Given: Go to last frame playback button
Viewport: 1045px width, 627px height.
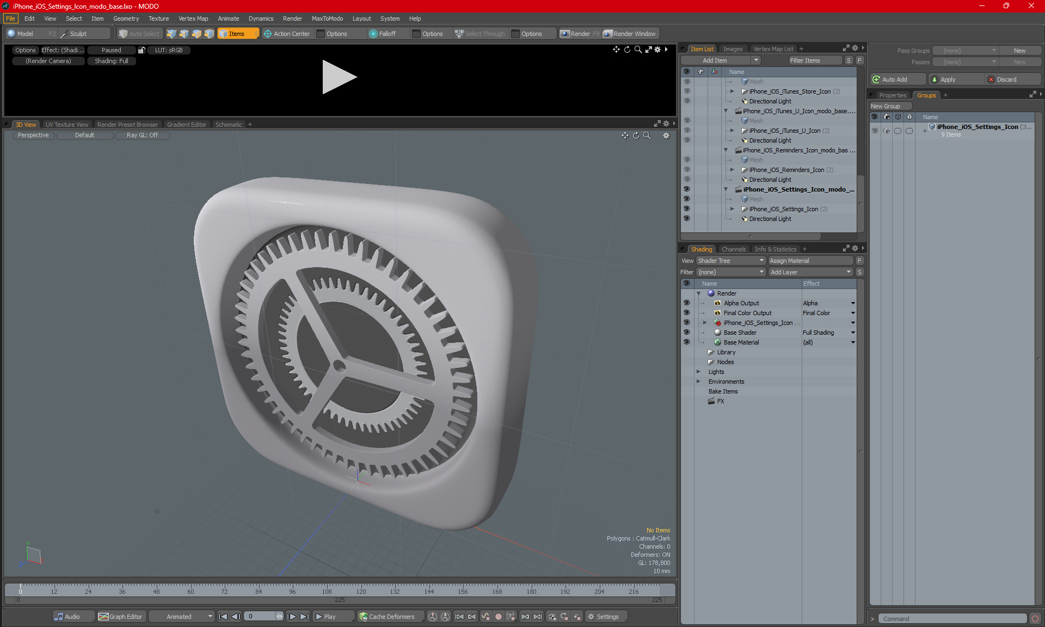Looking at the screenshot, I should (305, 617).
